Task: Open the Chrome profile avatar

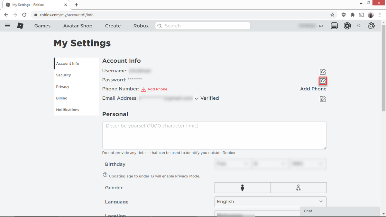Action: 371,15
